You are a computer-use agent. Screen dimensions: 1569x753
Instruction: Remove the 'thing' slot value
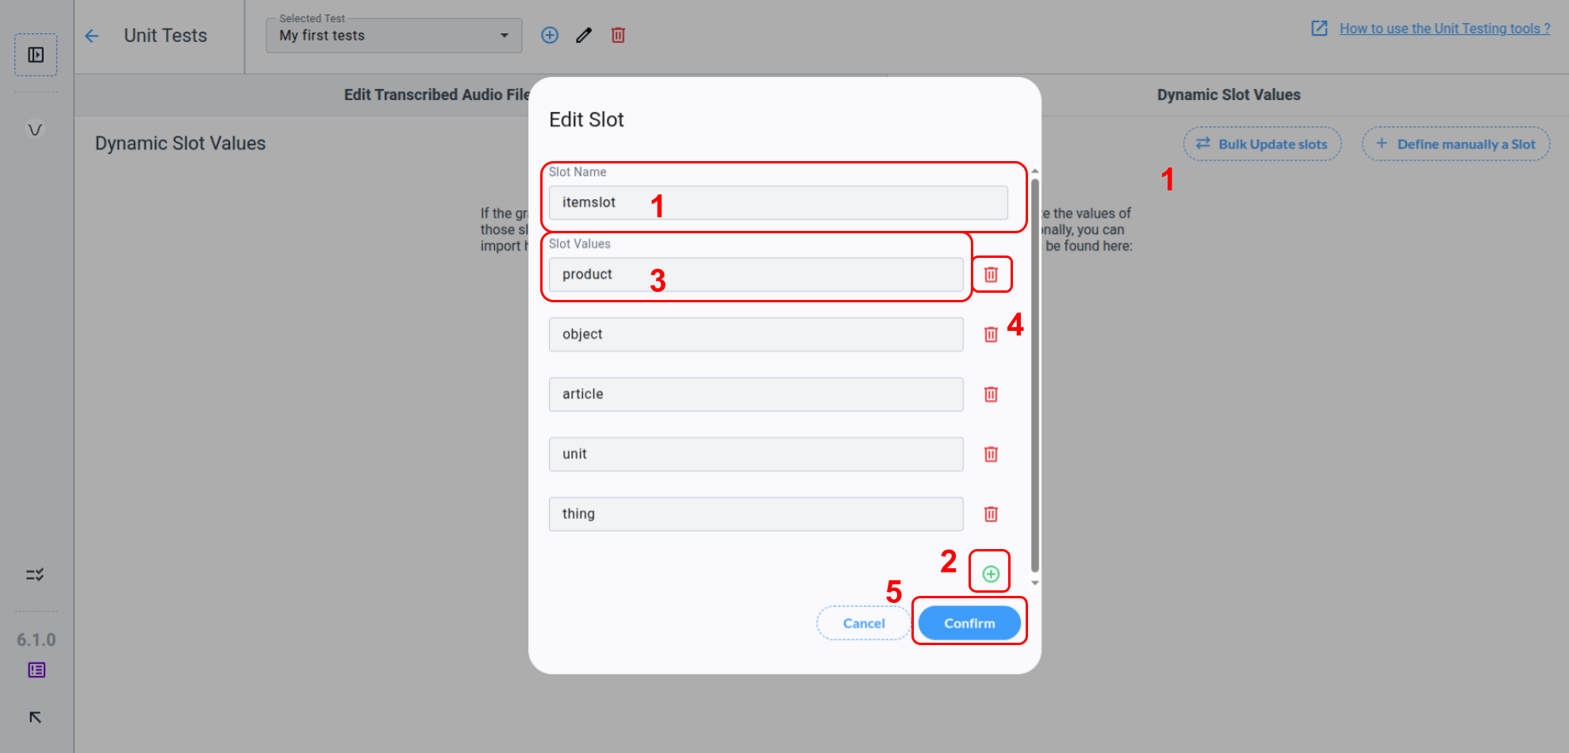click(991, 514)
